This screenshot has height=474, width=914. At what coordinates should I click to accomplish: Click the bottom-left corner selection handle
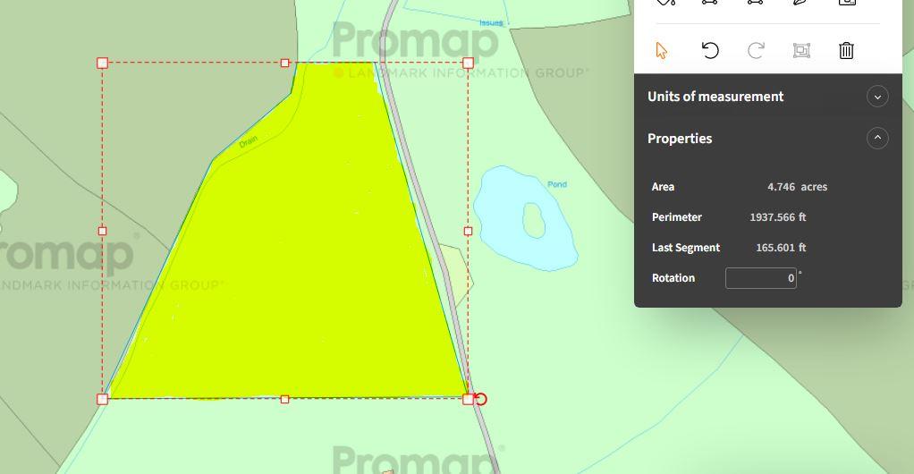102,399
